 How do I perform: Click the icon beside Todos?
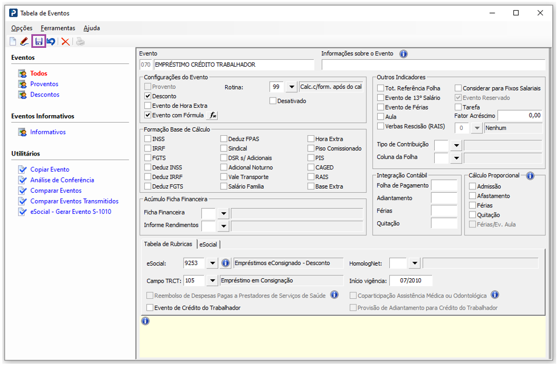point(22,74)
